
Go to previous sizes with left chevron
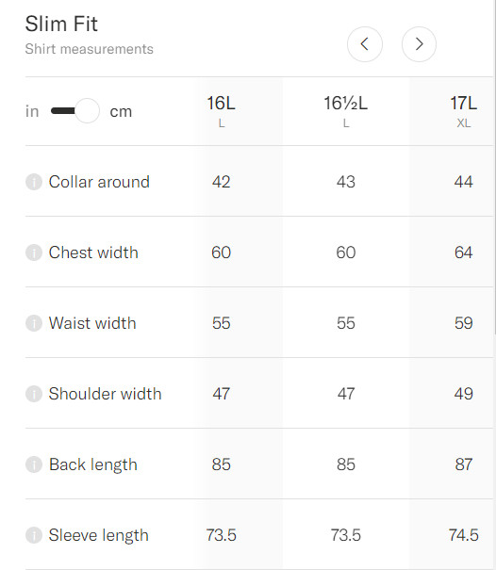[x=365, y=44]
